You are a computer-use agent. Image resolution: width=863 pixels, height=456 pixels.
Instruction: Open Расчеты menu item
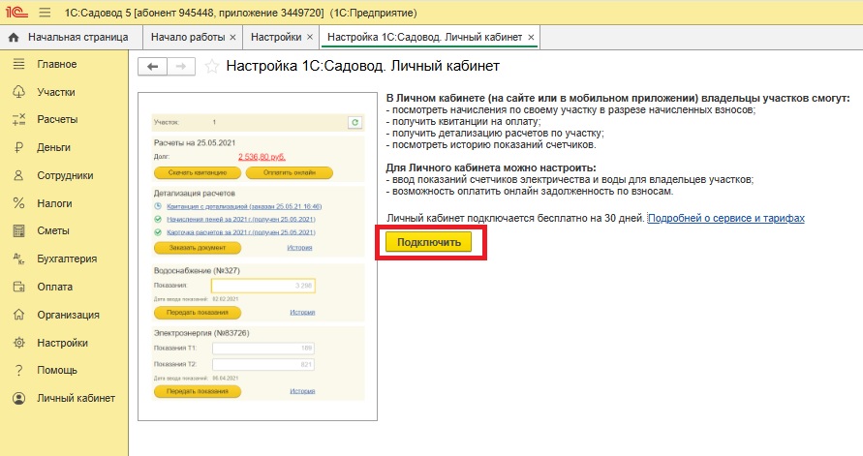57,119
